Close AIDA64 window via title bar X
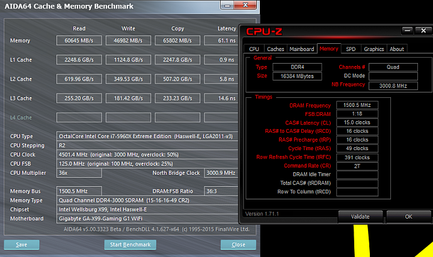The height and width of the screenshot is (257, 433). pos(245,5)
